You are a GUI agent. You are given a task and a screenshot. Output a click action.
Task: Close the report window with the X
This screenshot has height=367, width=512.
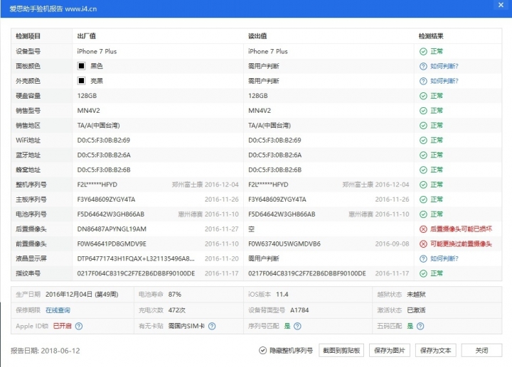[501, 5]
